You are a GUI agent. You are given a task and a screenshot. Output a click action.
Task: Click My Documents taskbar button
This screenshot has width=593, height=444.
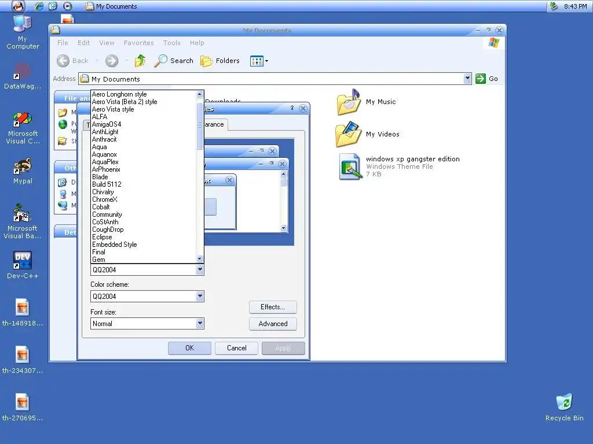click(111, 6)
